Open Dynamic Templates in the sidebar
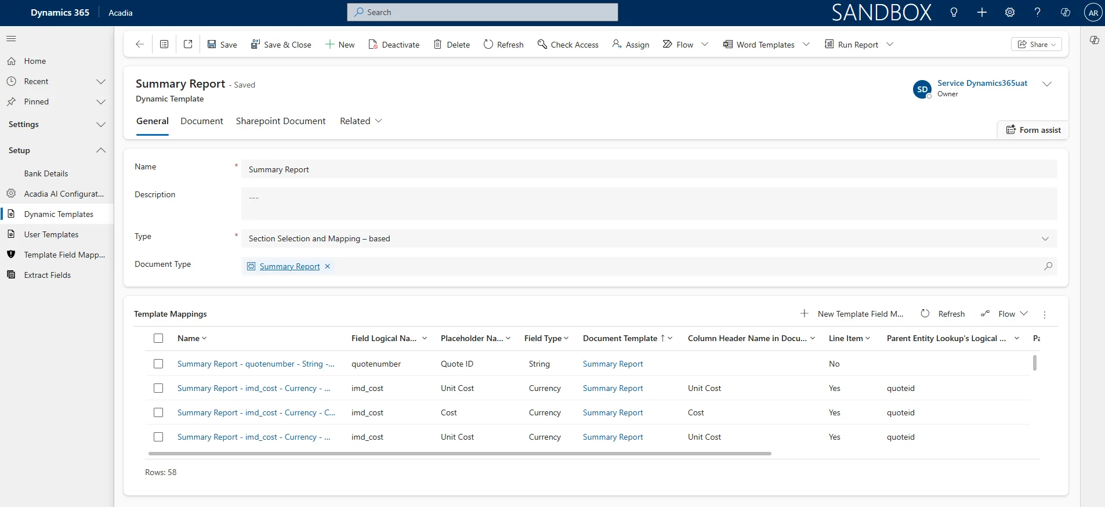This screenshot has width=1105, height=507. pos(59,214)
